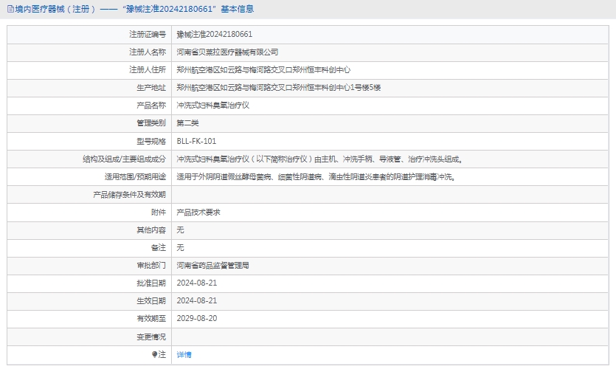Click expiry date 2029-08-20
The height and width of the screenshot is (369, 616).
click(197, 318)
